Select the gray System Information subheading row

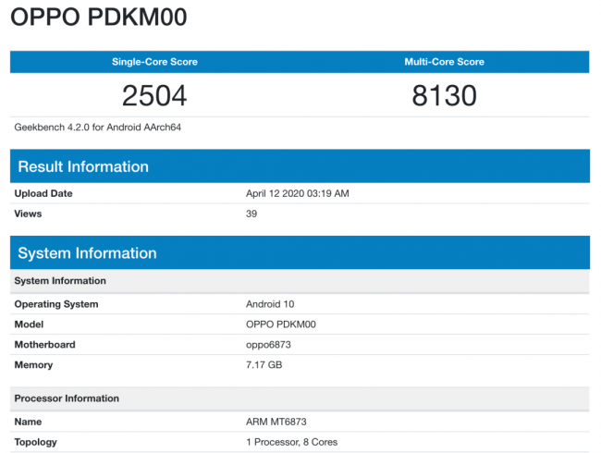click(300, 281)
